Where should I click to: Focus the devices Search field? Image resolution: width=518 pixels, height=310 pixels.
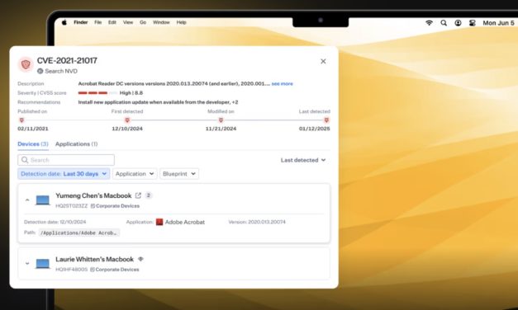point(66,160)
